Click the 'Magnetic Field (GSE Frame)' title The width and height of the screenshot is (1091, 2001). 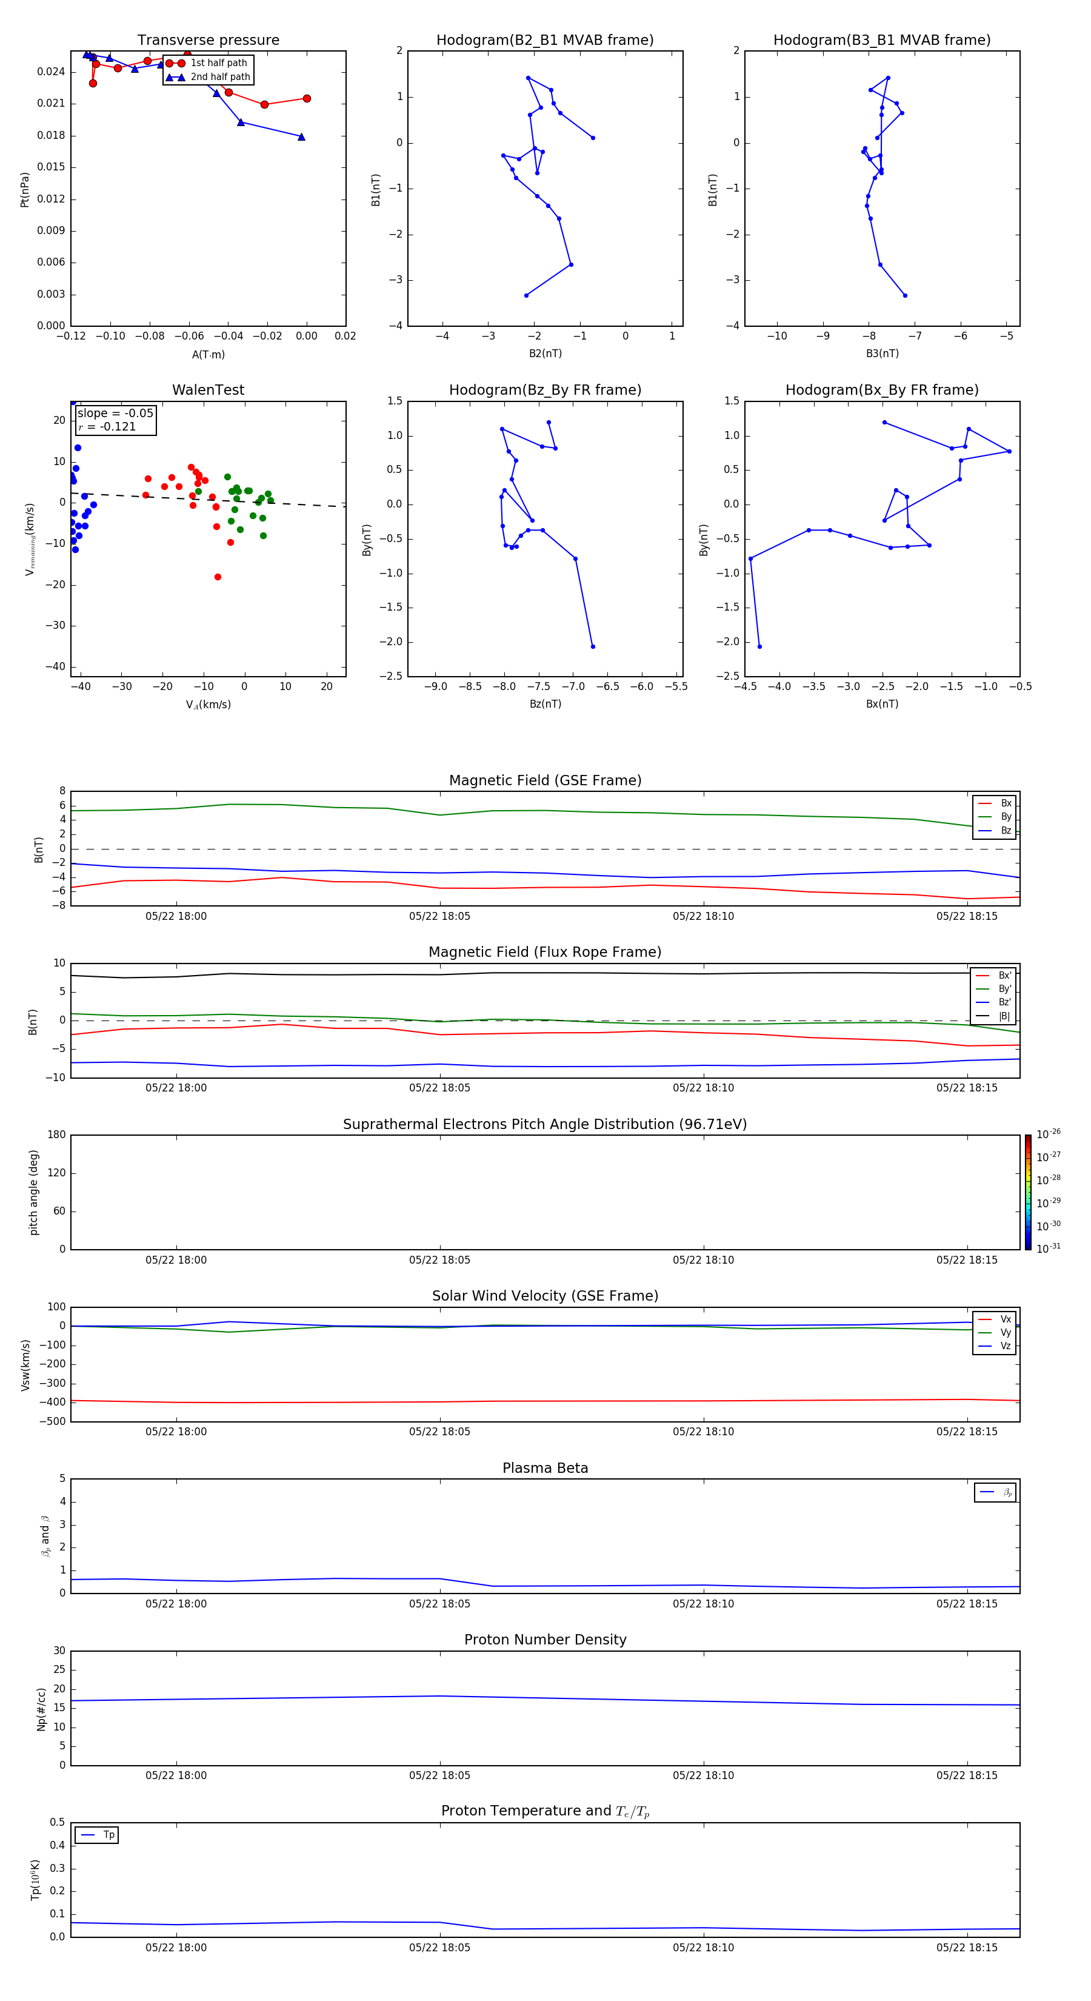[545, 780]
